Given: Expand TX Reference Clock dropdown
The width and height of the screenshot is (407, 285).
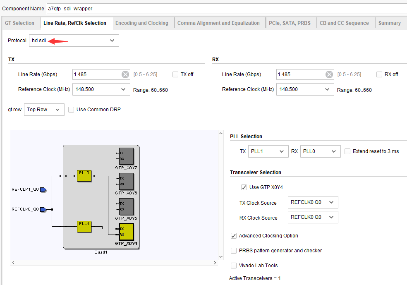Looking at the screenshot, I should tap(100, 89).
